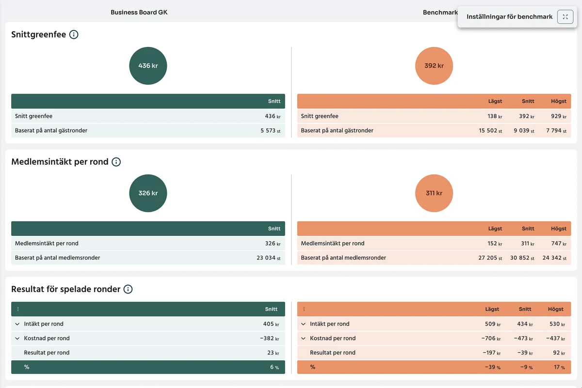
Task: Select the 7 794 st gästronder value
Action: coord(556,131)
